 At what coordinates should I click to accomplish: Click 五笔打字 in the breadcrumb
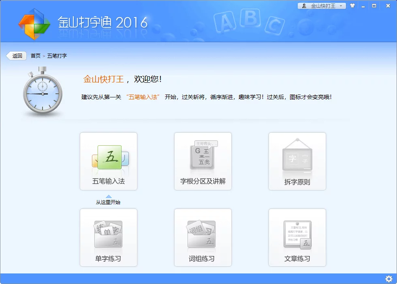pyautogui.click(x=57, y=56)
